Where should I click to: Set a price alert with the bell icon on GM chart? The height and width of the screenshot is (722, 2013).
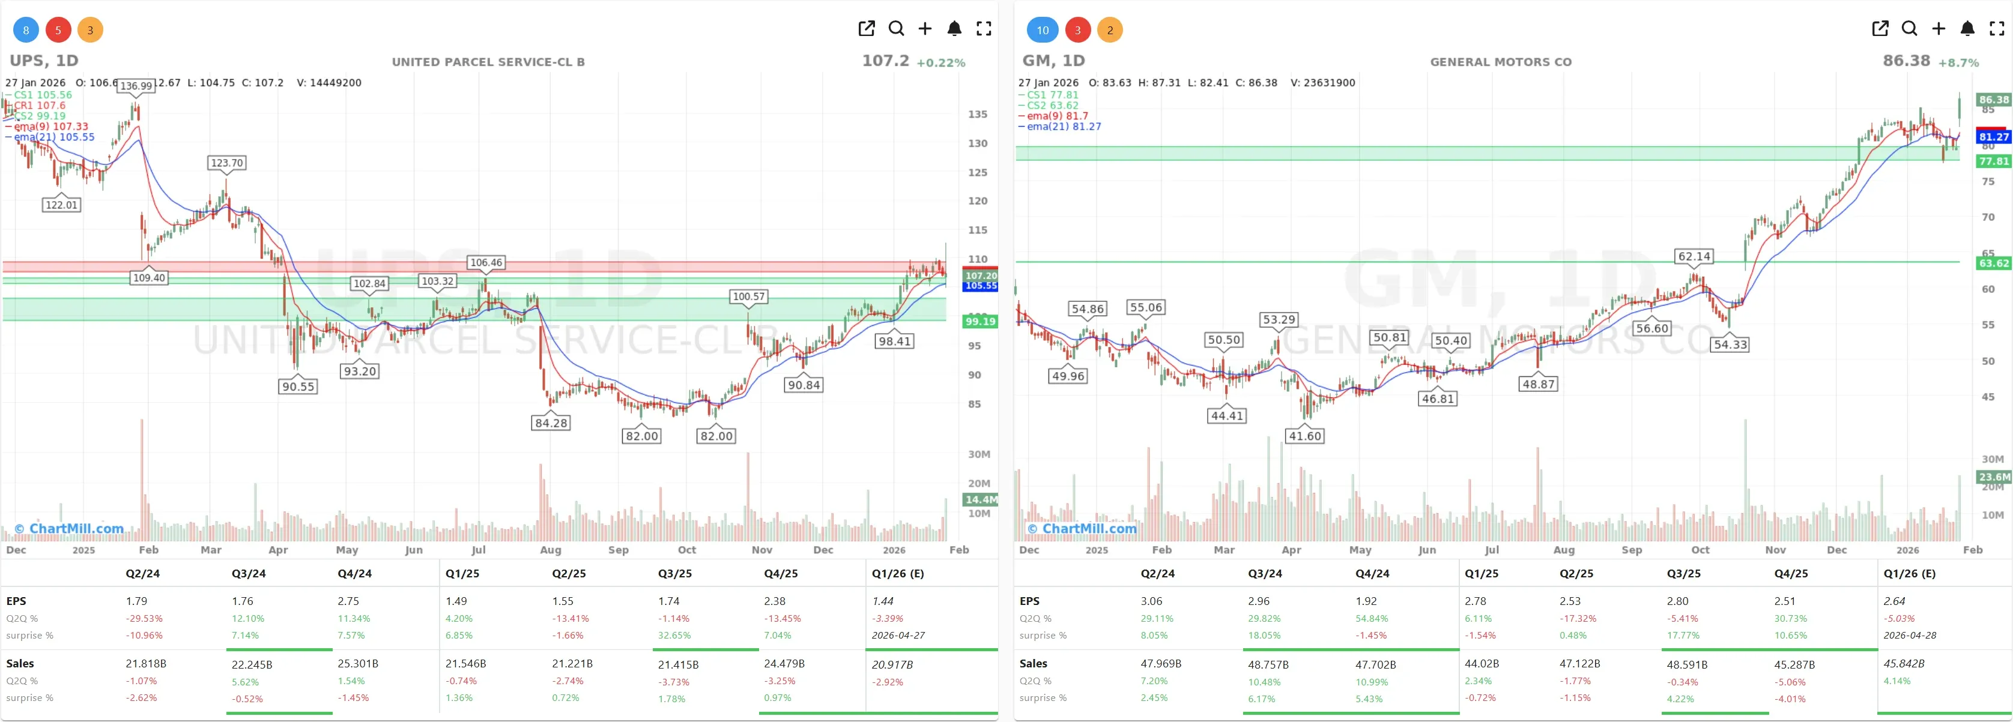tap(1967, 29)
